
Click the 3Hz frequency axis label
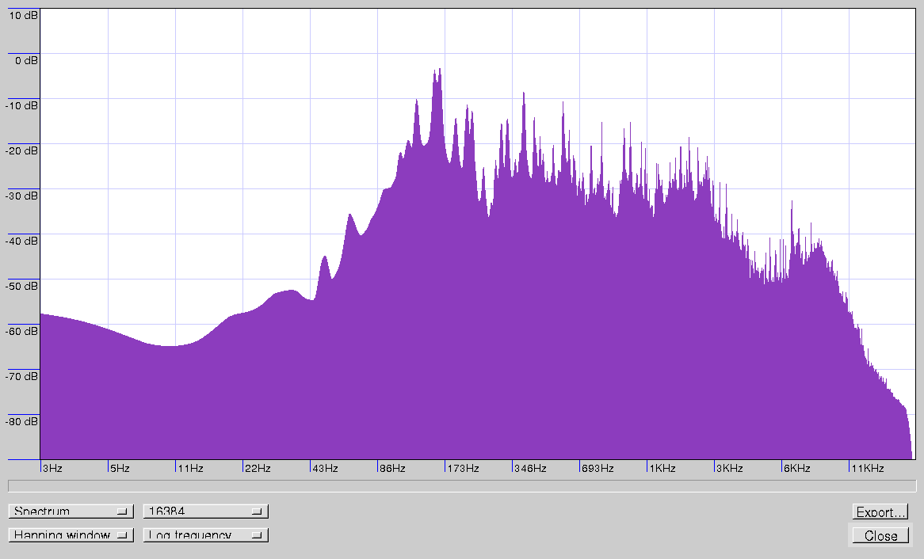click(x=52, y=469)
